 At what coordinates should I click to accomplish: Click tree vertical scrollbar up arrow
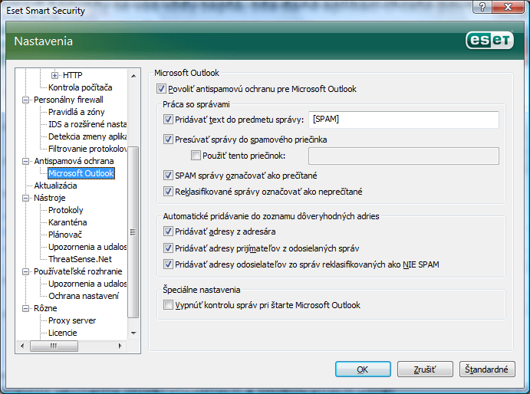pos(133,76)
